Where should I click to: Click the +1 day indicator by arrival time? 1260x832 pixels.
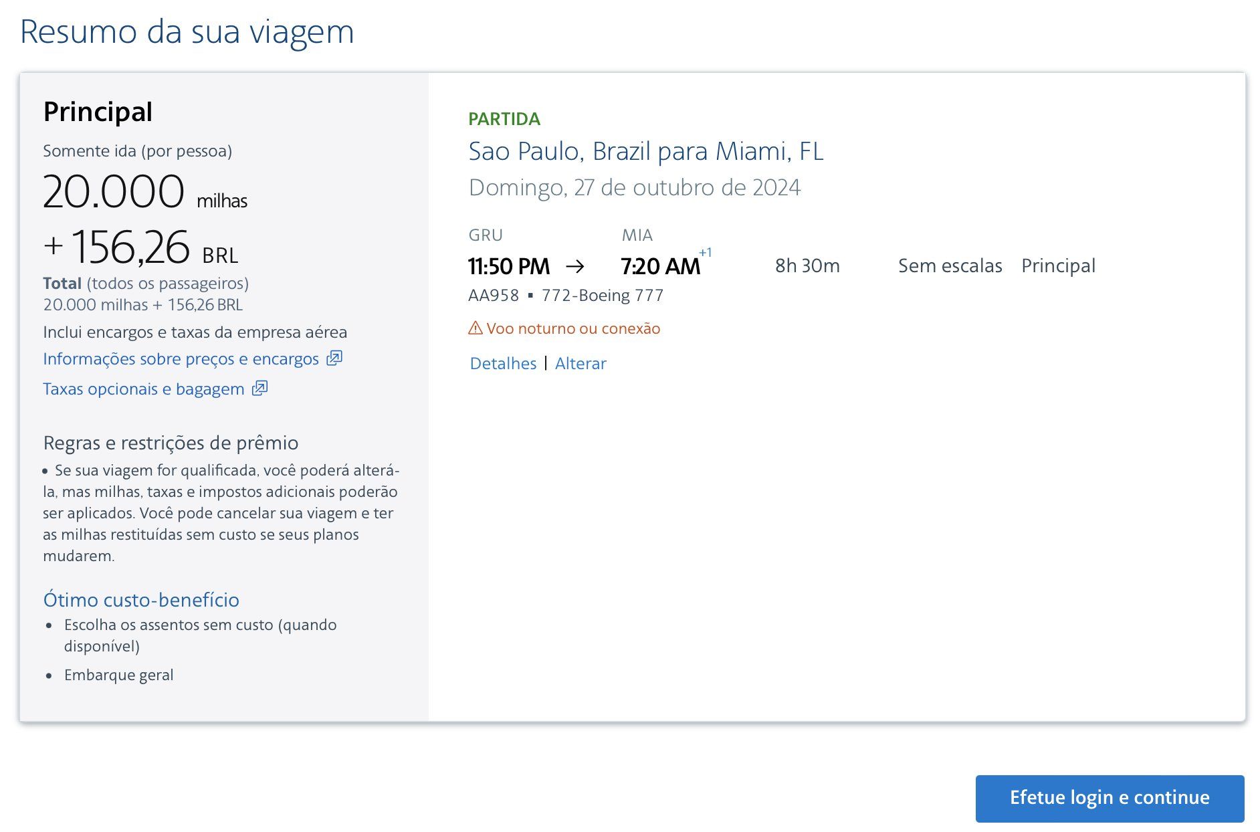coord(706,253)
